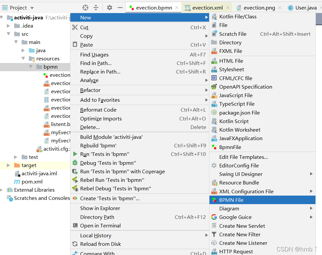Select Optimize Imports
Viewport: 322px width, 255px height.
(x=140, y=119)
